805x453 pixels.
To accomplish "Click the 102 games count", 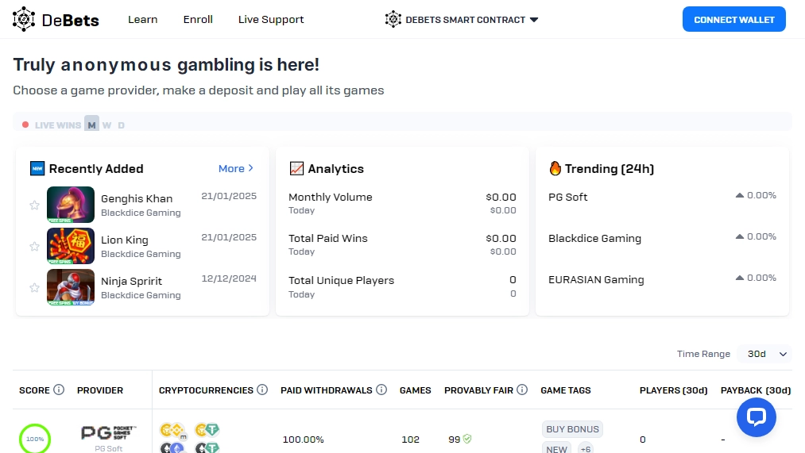I will coord(410,440).
